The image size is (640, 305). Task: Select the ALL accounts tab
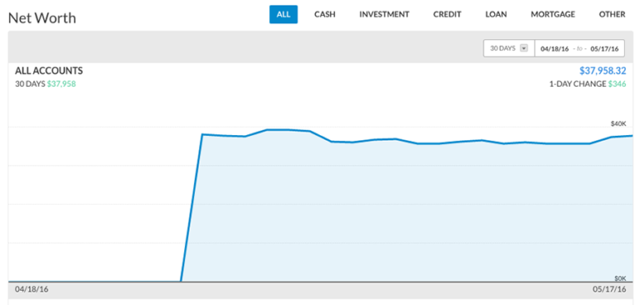[x=283, y=14]
